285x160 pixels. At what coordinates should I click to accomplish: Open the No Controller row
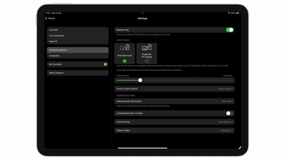click(x=78, y=64)
